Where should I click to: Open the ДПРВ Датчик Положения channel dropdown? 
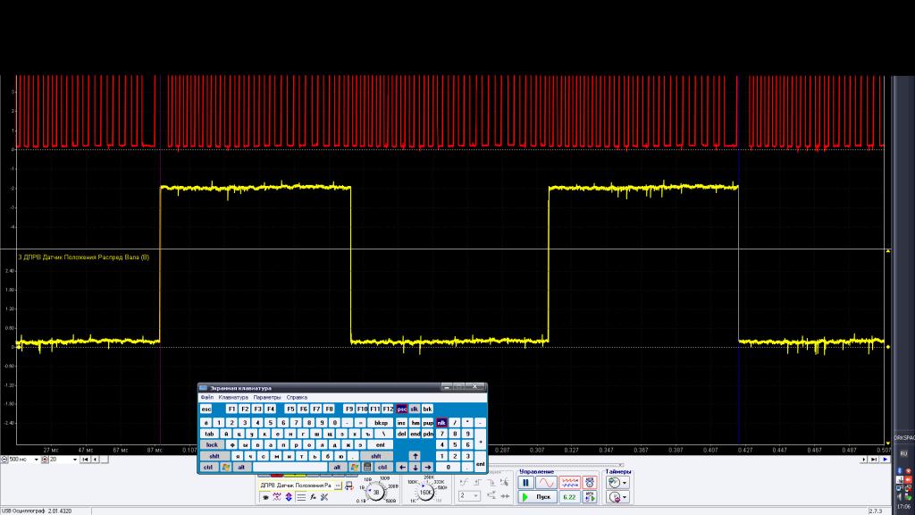coord(338,485)
